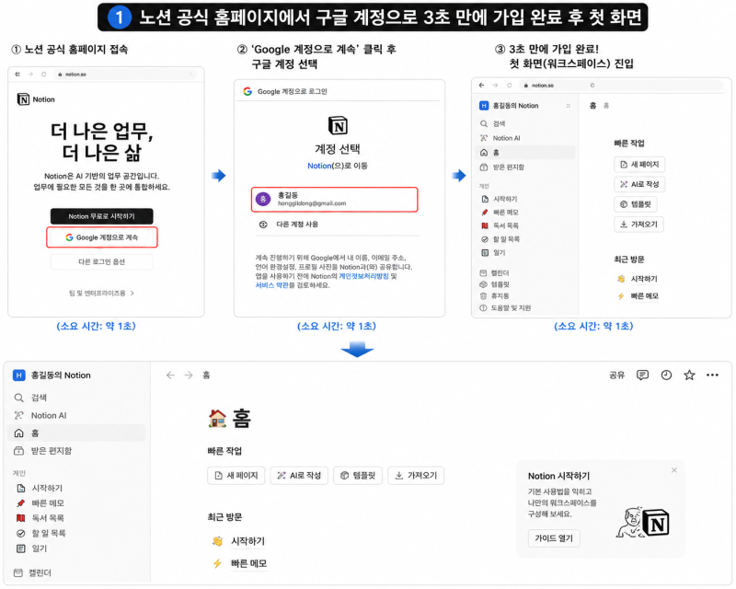Click reload in the step ③ browser

tap(510, 86)
